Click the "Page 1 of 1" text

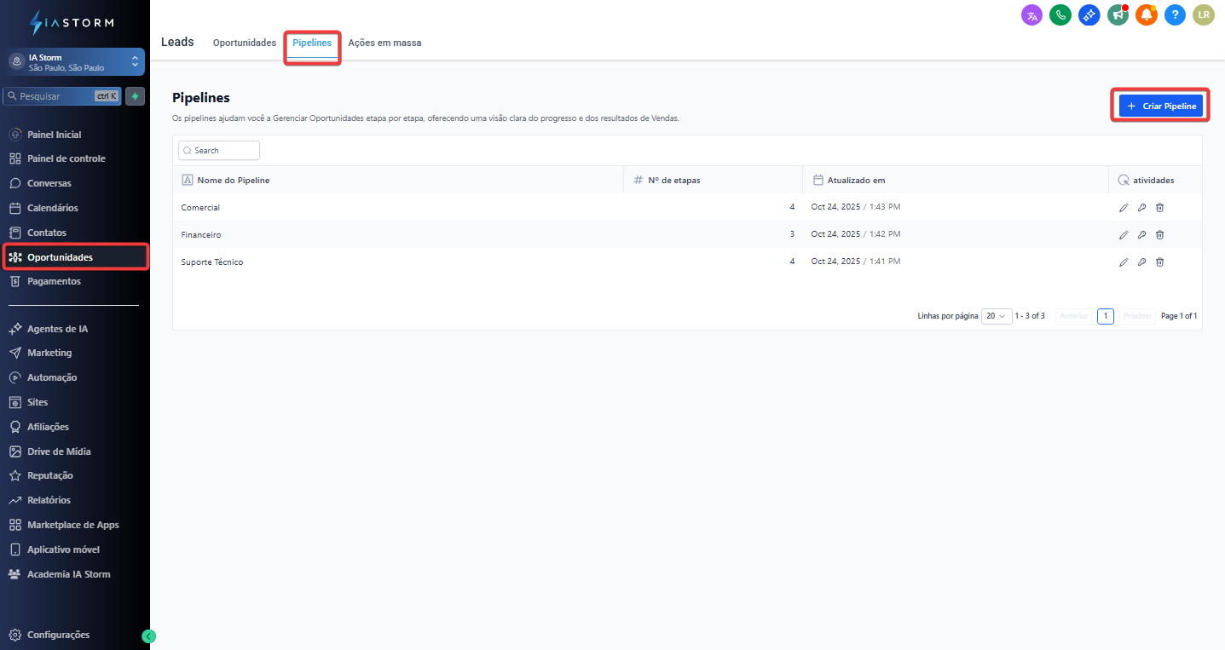pos(1179,316)
